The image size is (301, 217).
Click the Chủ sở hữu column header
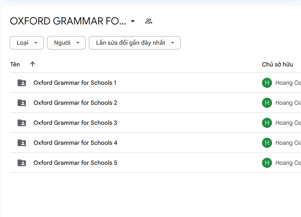point(277,64)
